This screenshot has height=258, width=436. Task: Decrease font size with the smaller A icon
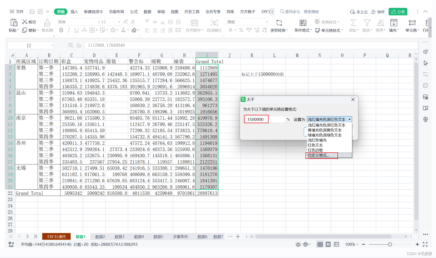(x=133, y=22)
